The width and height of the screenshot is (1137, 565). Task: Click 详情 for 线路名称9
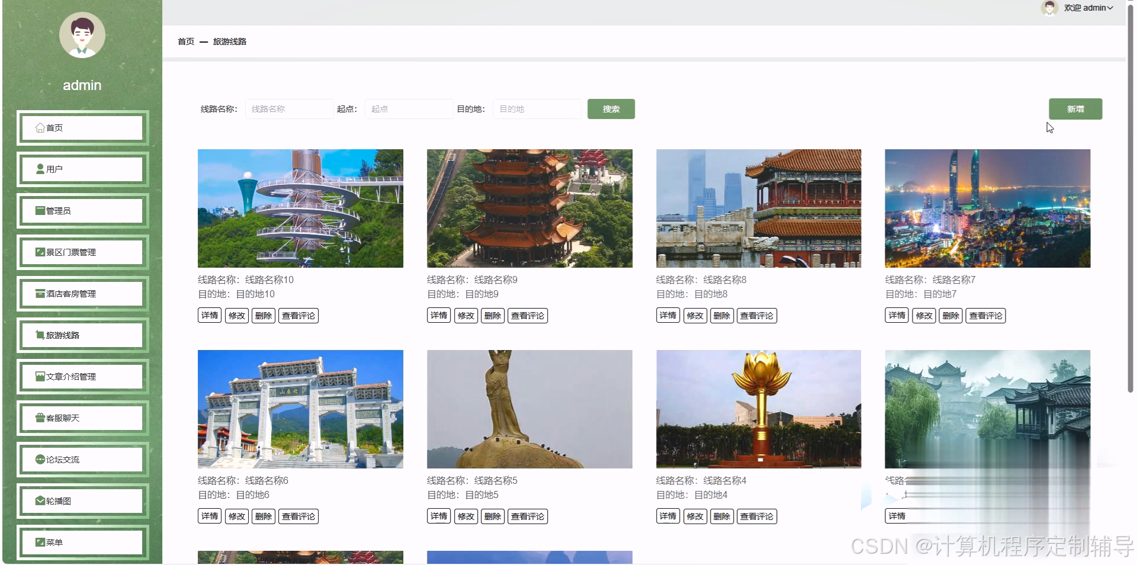[439, 316]
